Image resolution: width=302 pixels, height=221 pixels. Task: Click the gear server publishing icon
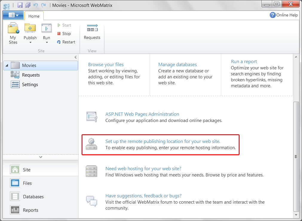91,144
